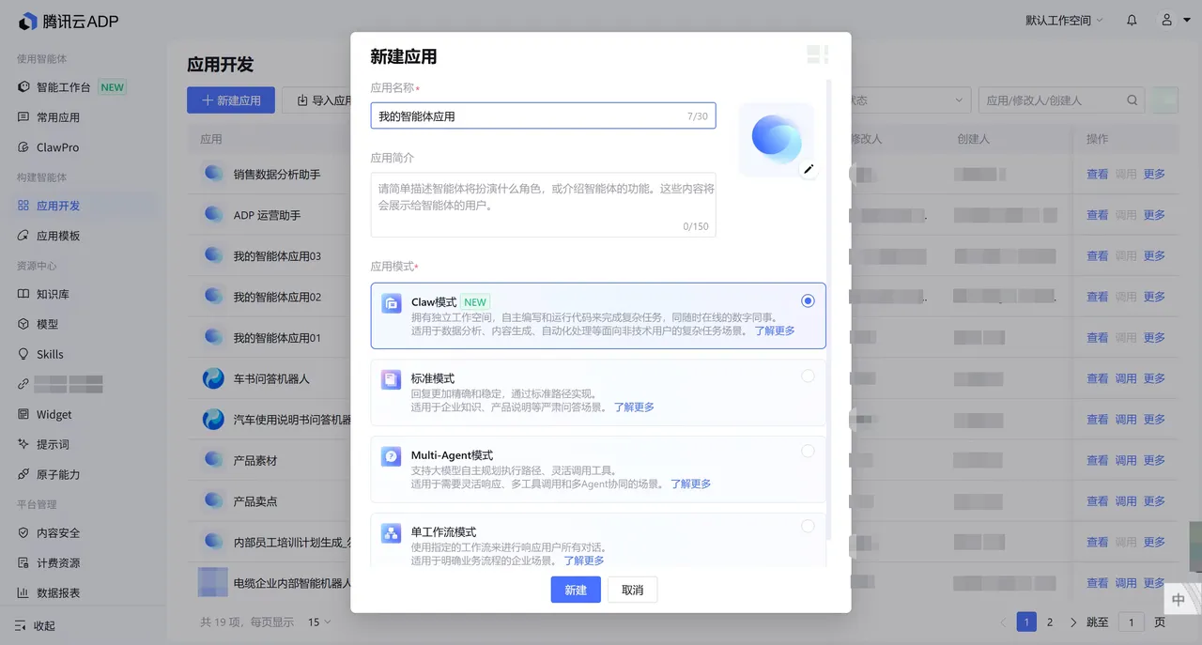Open 了解更多 link for Claw模式
Image resolution: width=1202 pixels, height=645 pixels.
775,330
